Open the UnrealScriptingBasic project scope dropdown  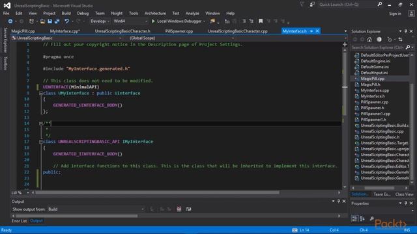[x=66, y=38]
